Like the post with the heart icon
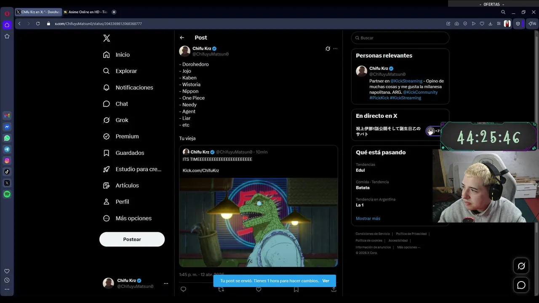This screenshot has width=539, height=303. point(259,290)
